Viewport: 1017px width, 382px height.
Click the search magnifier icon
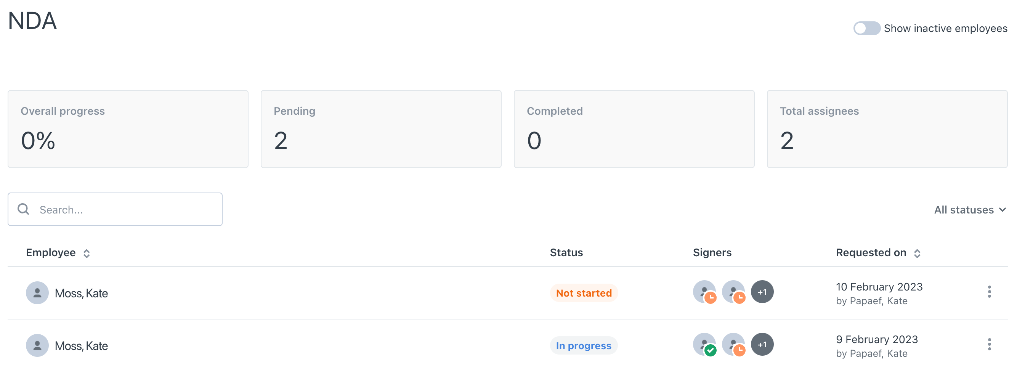click(23, 209)
